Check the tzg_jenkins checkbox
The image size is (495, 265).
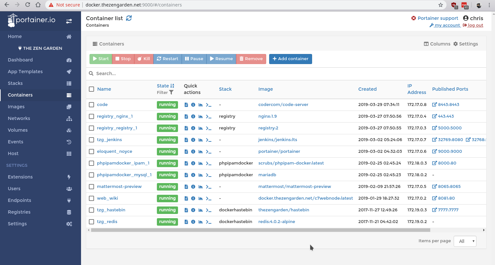[91, 140]
